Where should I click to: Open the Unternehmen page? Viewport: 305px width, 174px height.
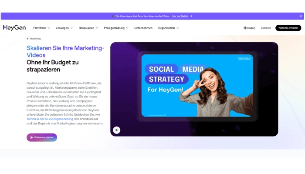[x=143, y=28]
